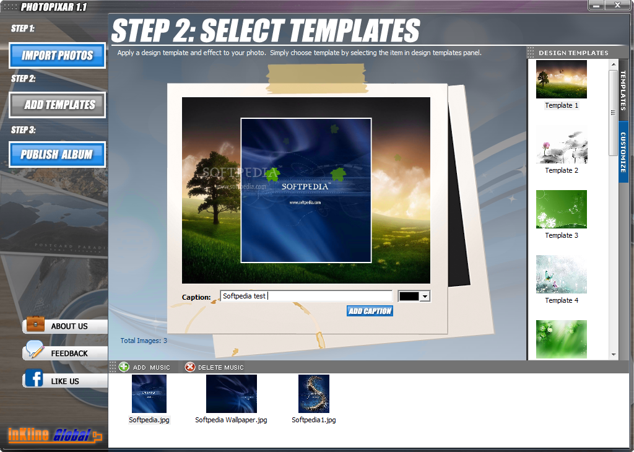This screenshot has height=452, width=634.
Task: Open the inKline Global logo
Action: pos(55,435)
